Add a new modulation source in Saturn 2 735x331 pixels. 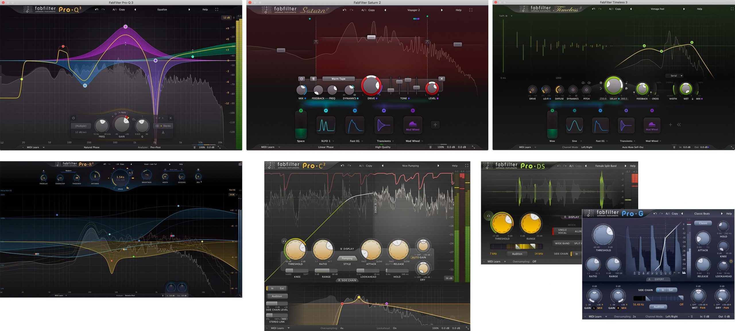tap(435, 125)
